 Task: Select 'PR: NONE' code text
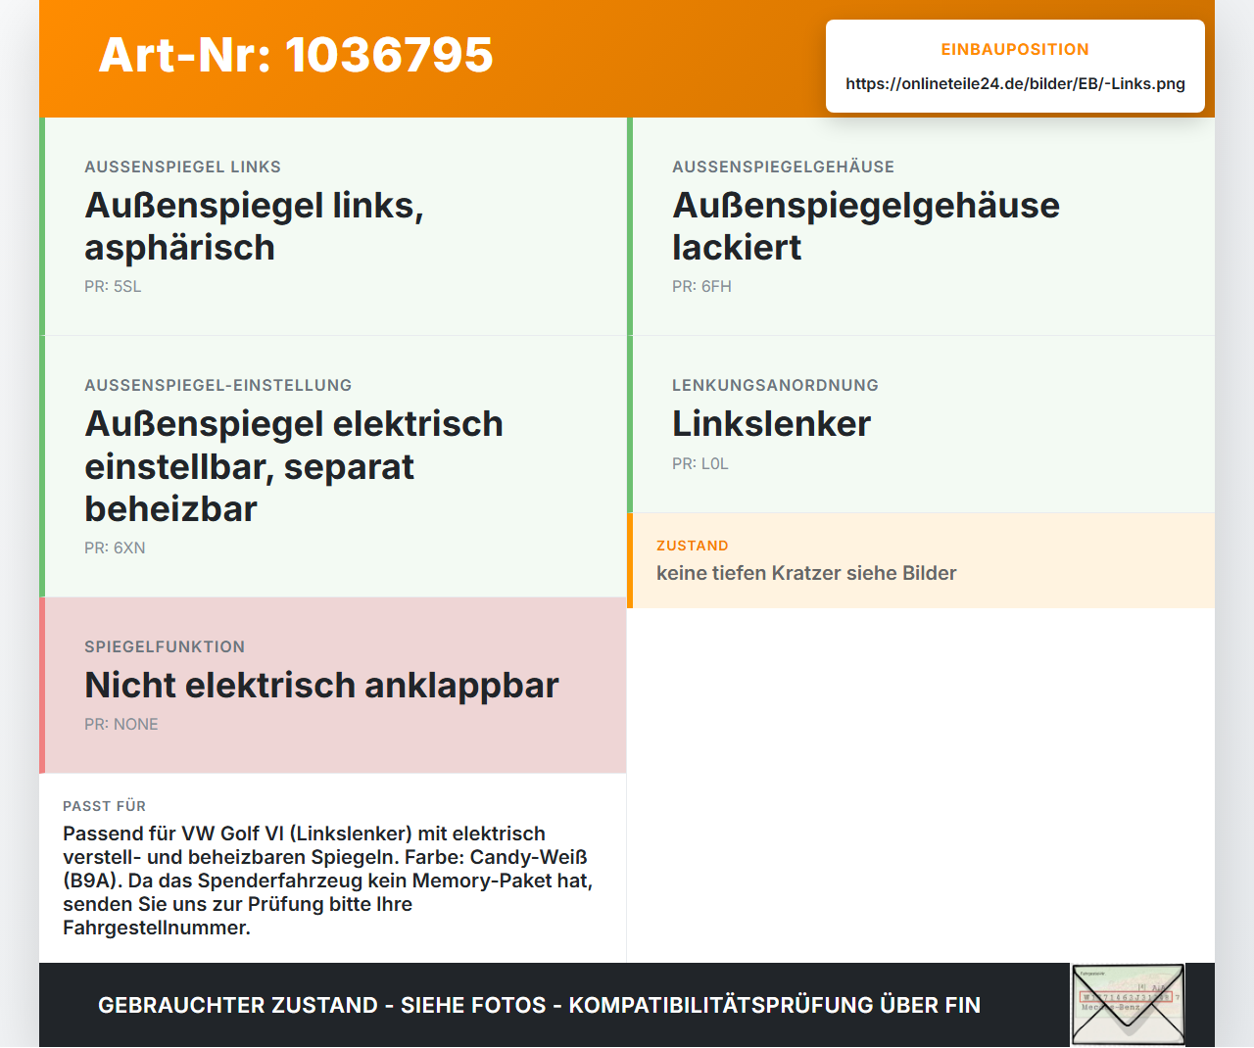click(x=121, y=724)
